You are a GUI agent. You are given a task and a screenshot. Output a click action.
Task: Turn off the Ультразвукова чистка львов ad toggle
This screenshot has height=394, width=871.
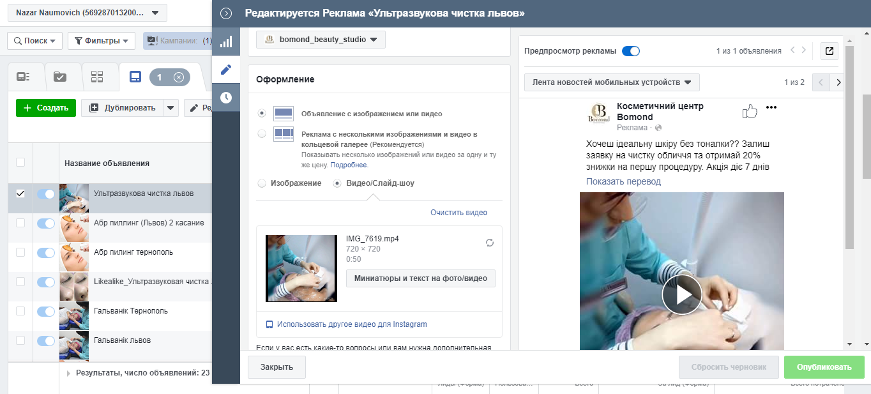coord(46,194)
